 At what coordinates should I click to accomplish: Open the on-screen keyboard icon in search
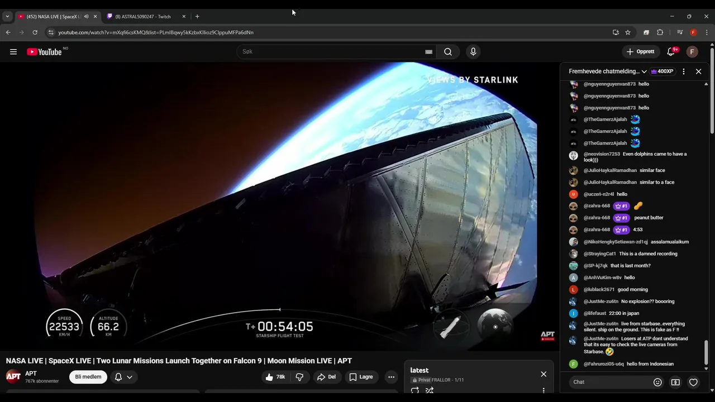pyautogui.click(x=428, y=52)
